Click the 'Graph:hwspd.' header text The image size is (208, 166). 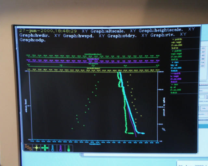point(78,36)
